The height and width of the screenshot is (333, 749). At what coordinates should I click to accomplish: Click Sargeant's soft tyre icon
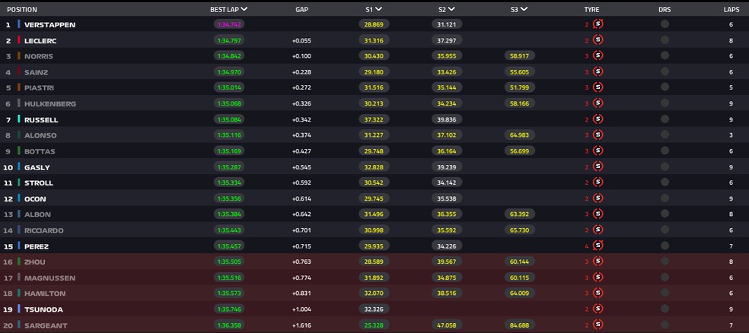coord(598,325)
